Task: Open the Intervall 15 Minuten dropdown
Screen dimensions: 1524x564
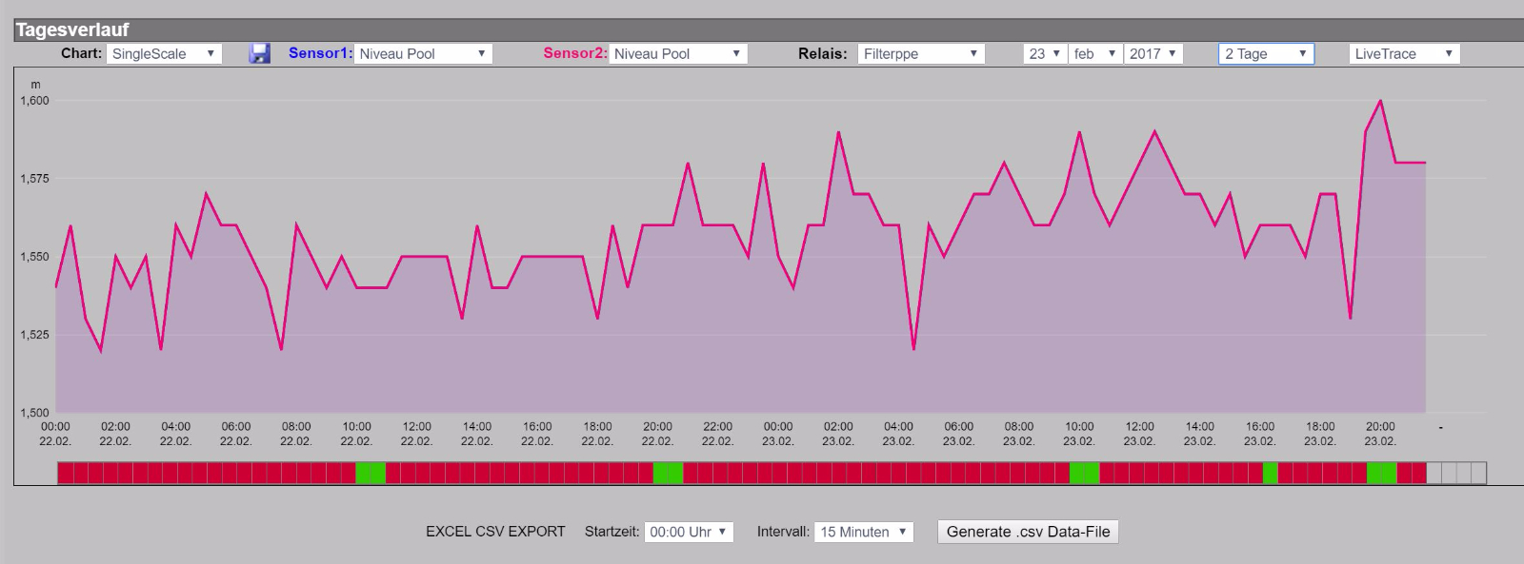Action: (x=864, y=532)
